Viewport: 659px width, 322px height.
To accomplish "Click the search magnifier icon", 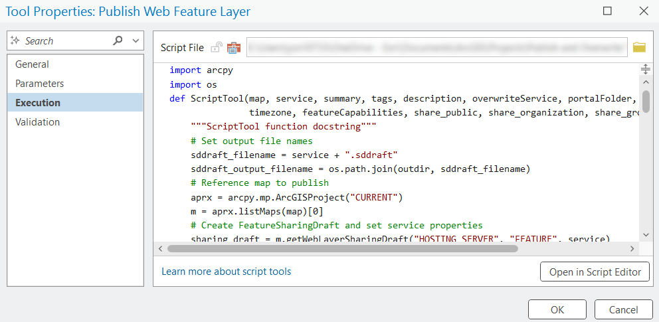I will [118, 40].
